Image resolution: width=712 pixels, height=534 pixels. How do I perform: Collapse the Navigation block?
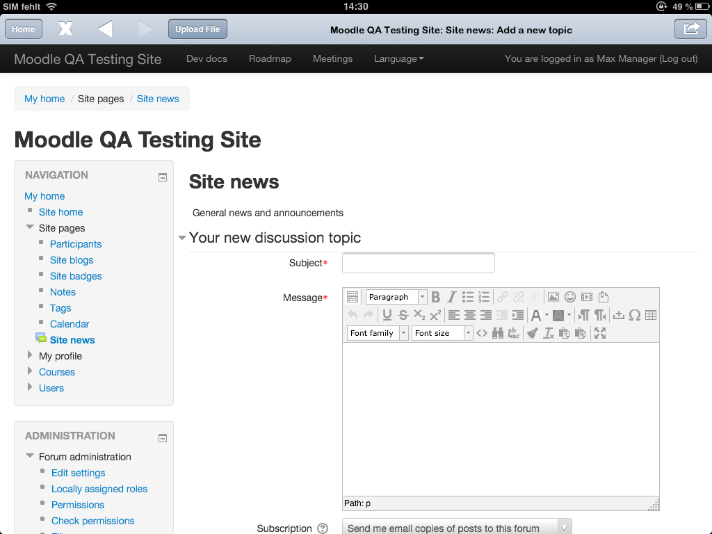163,177
